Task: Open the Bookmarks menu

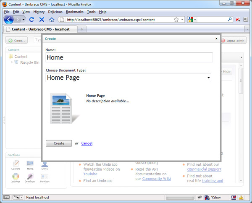Action: click(75, 12)
